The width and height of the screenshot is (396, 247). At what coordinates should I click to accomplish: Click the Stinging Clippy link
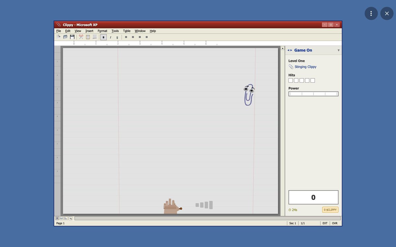[306, 67]
